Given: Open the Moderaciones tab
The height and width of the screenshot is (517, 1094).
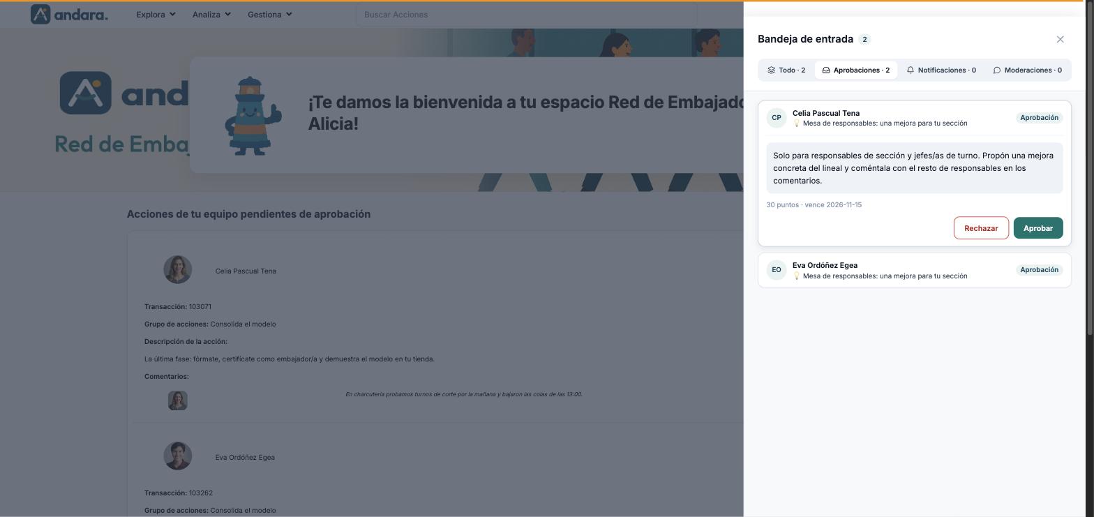Looking at the screenshot, I should pyautogui.click(x=1027, y=70).
